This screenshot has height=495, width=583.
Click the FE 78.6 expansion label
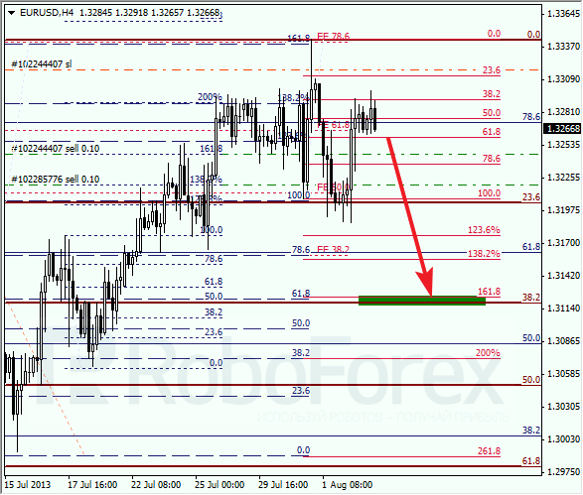(333, 36)
